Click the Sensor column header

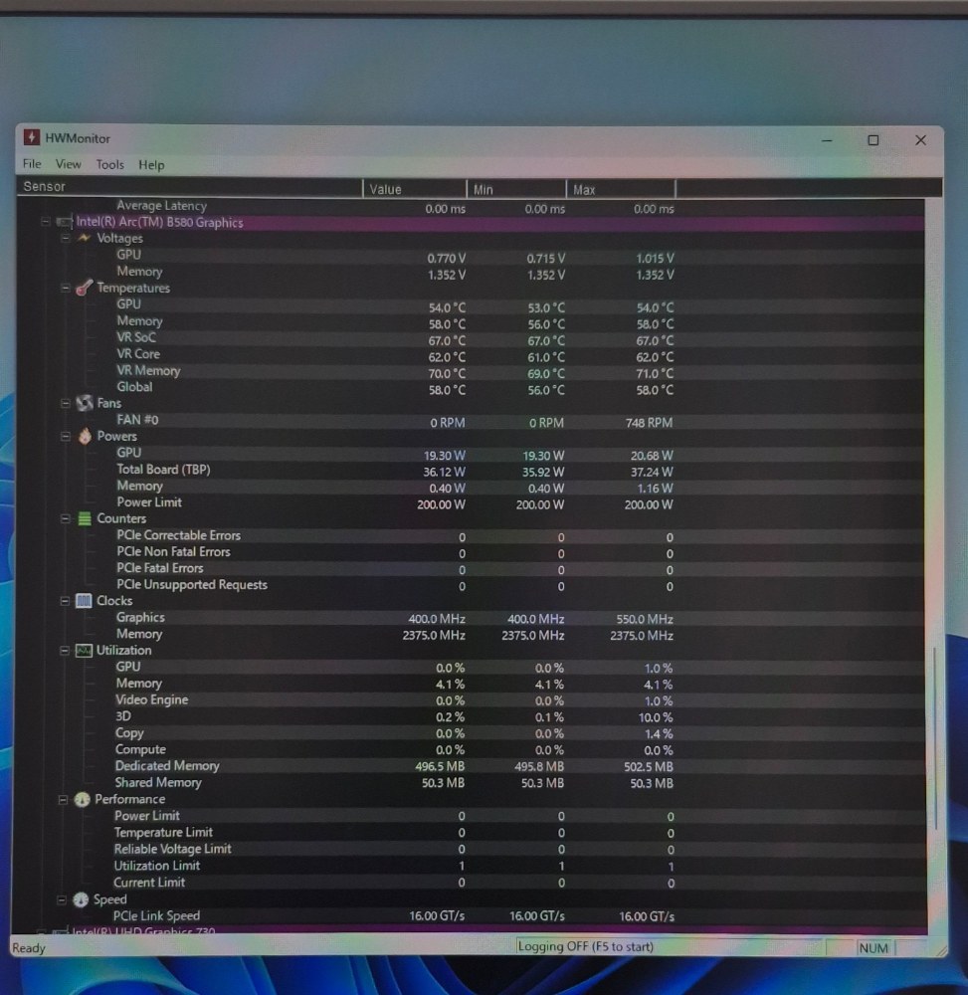(190, 187)
